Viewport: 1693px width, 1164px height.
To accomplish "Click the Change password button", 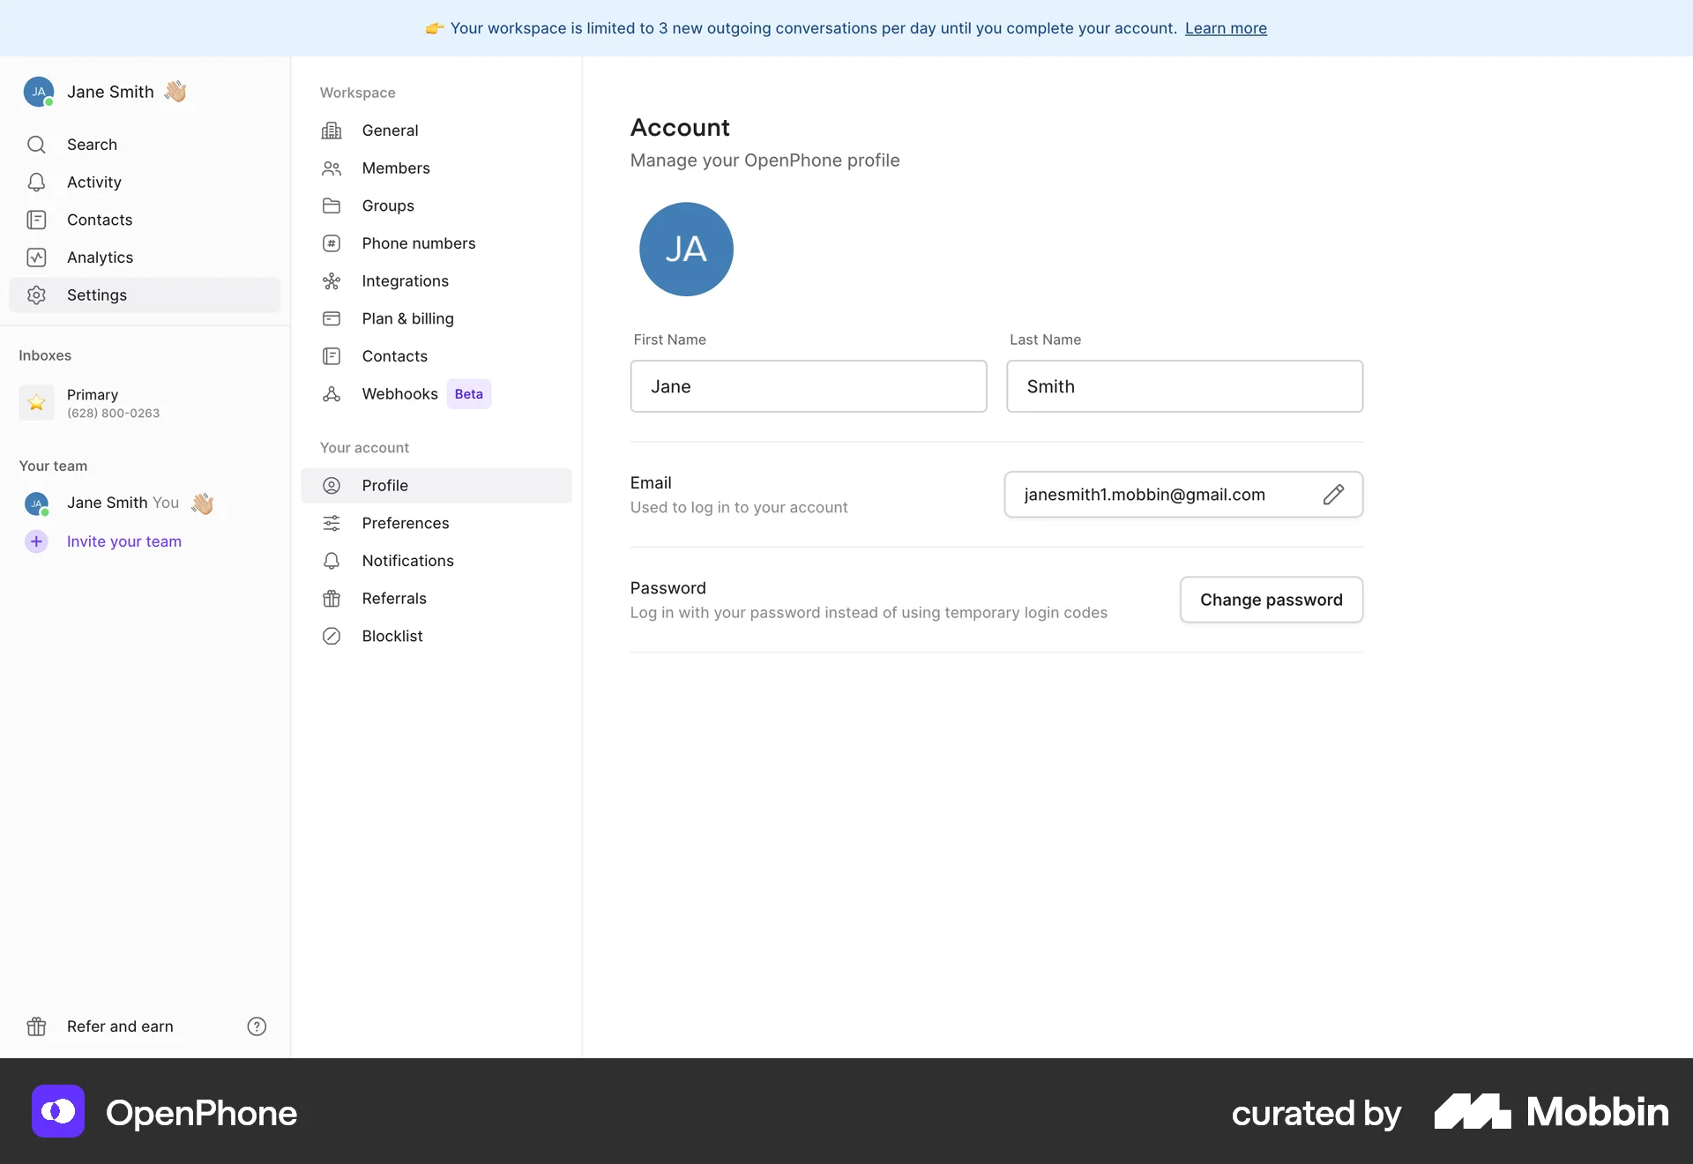I will (x=1271, y=600).
